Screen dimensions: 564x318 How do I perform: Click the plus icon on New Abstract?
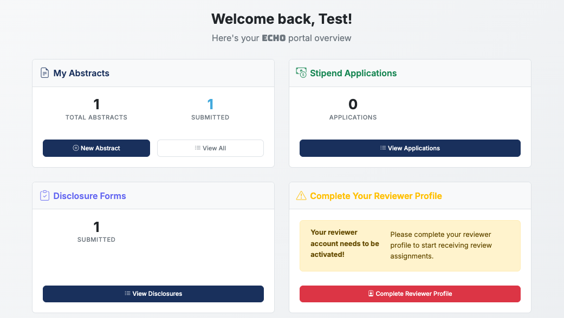(76, 148)
